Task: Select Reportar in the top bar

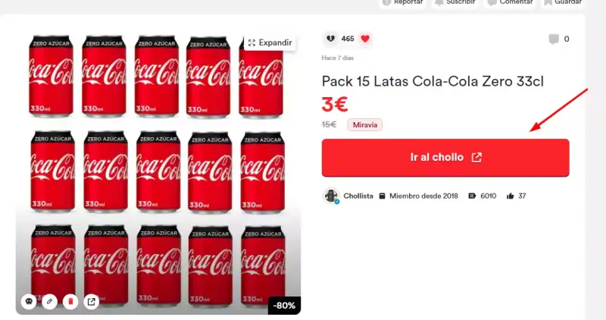Action: [403, 2]
